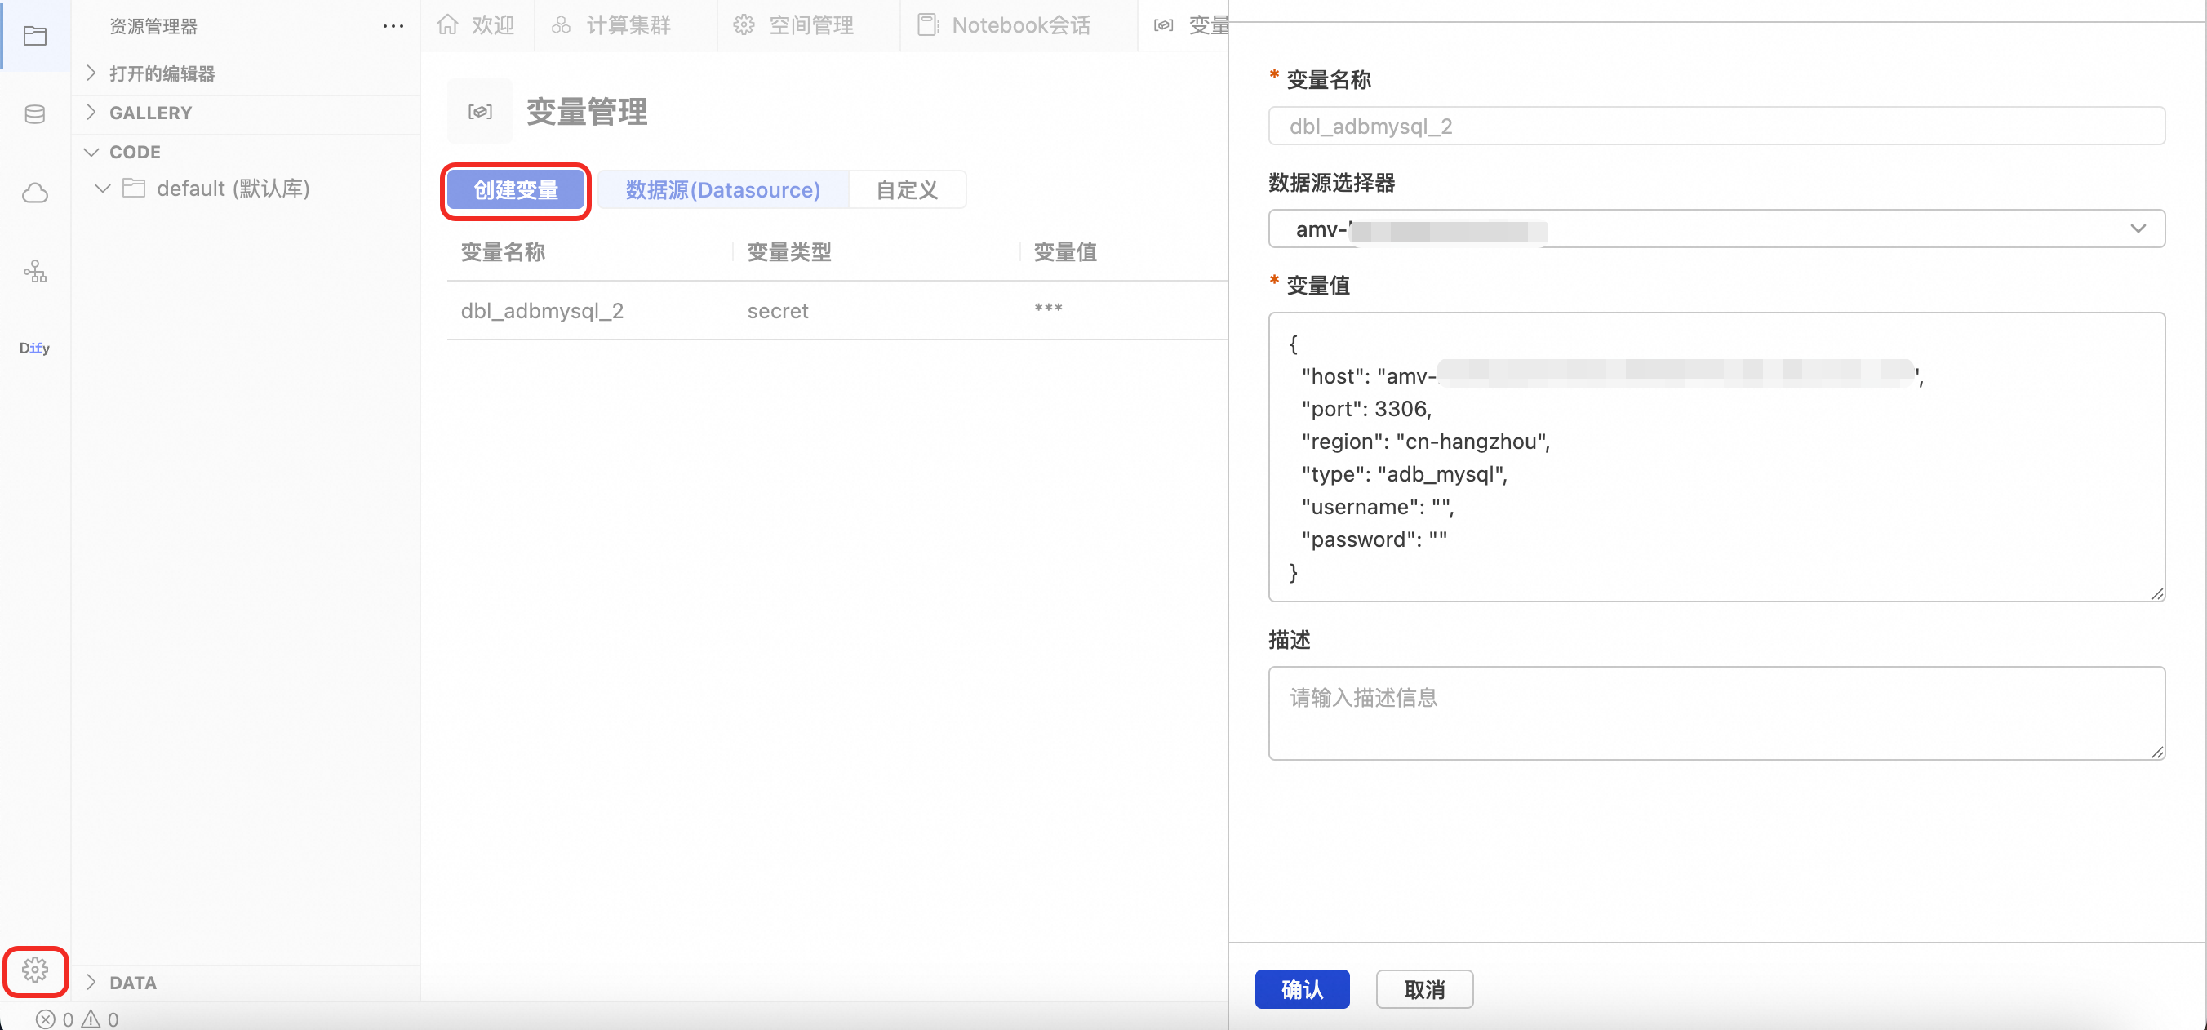
Task: Click the 确认 button
Action: click(x=1301, y=990)
